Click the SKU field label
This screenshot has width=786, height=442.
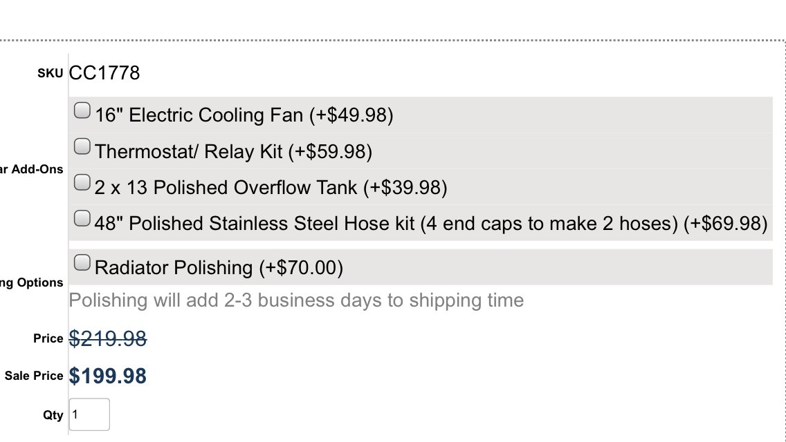50,73
